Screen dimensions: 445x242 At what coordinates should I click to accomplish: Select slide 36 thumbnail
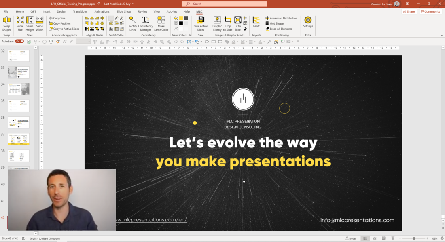tap(19, 122)
